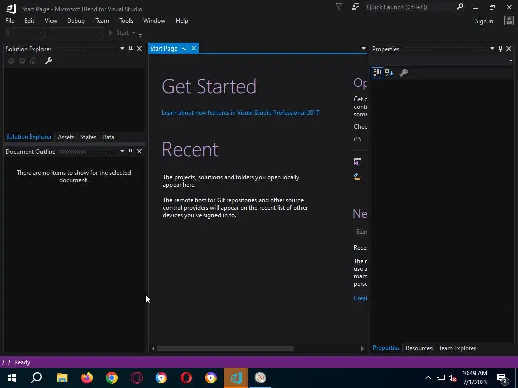Select the Properties bottom tab

point(386,348)
